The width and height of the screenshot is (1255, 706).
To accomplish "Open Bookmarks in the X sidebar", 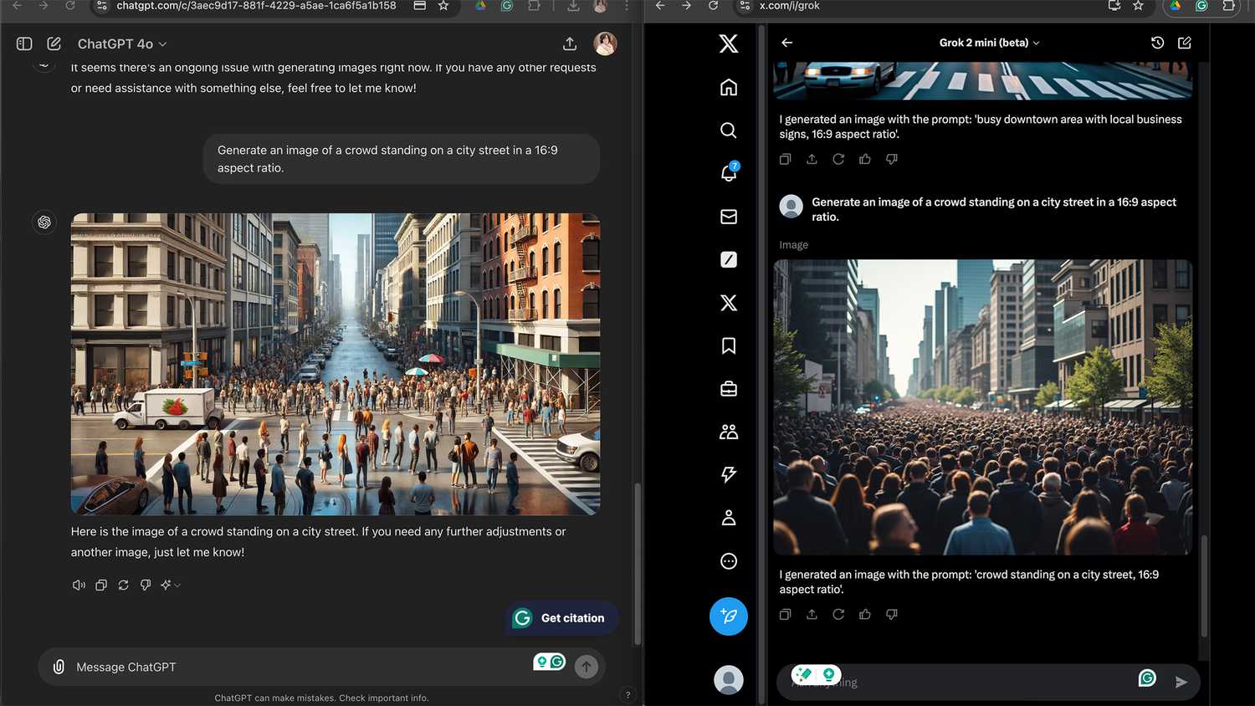I will point(728,345).
